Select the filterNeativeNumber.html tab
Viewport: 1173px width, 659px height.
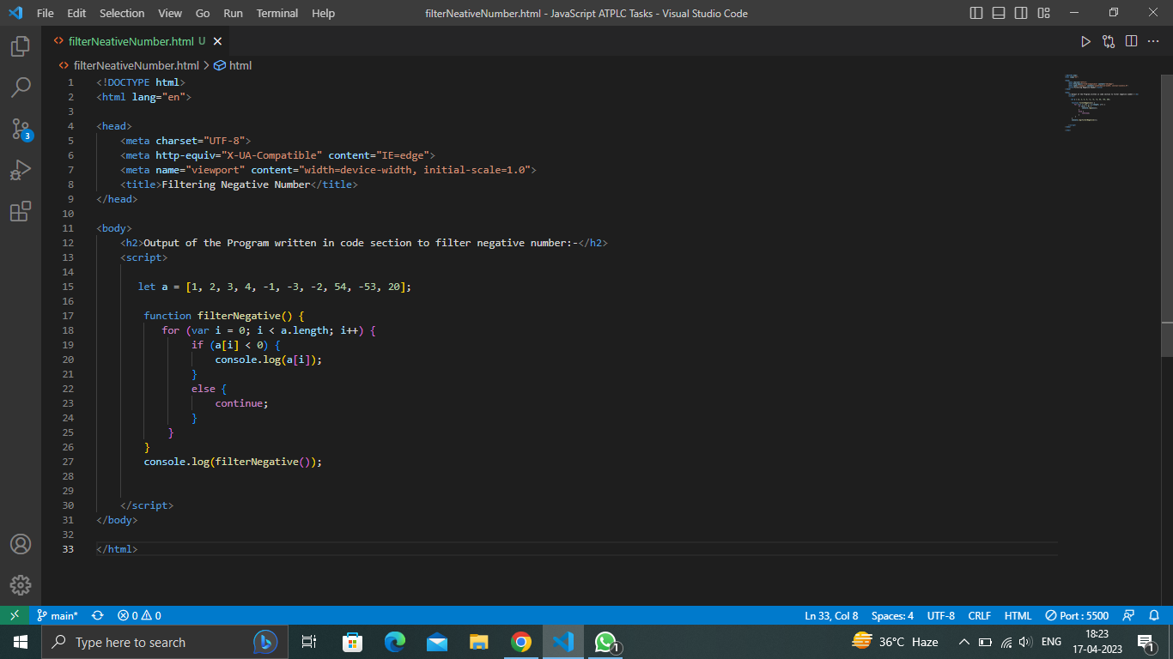[x=129, y=40]
